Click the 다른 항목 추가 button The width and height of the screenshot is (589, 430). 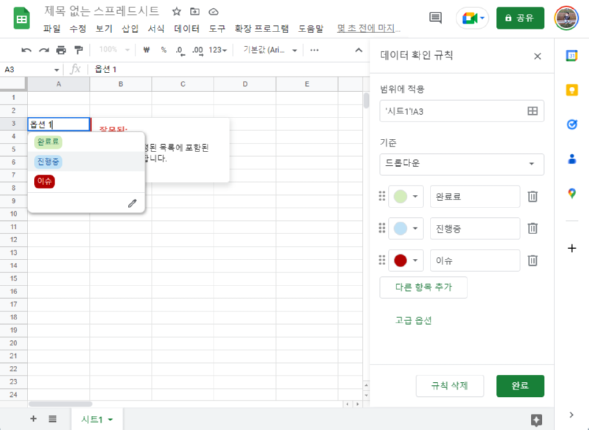[x=423, y=287]
